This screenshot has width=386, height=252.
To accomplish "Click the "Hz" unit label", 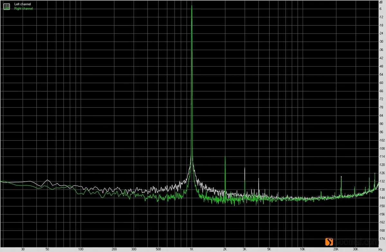I will point(381,249).
